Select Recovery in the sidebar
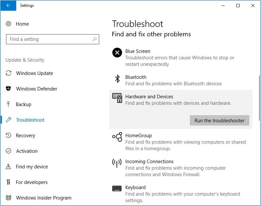This screenshot has height=206, width=261. (x=25, y=136)
